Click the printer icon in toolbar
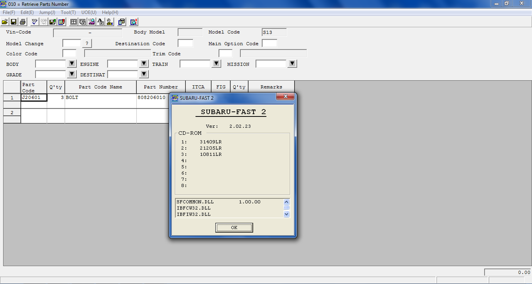Screen dimensions: 532x284 tap(22, 22)
